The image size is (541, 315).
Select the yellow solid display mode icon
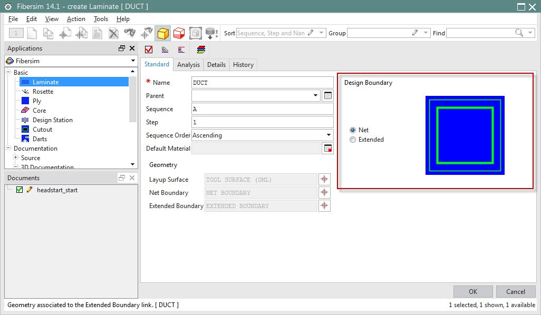click(163, 33)
